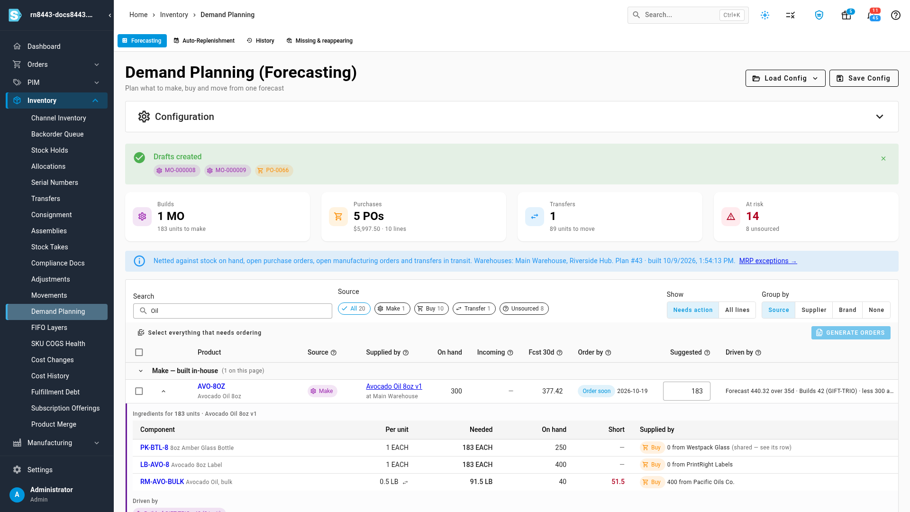Tick the AVO-8OZ row checkbox
This screenshot has width=910, height=512.
coord(139,391)
